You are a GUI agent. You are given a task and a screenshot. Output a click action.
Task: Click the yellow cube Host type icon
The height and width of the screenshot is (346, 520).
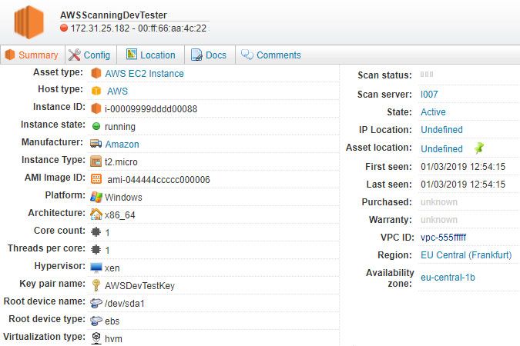[96, 91]
